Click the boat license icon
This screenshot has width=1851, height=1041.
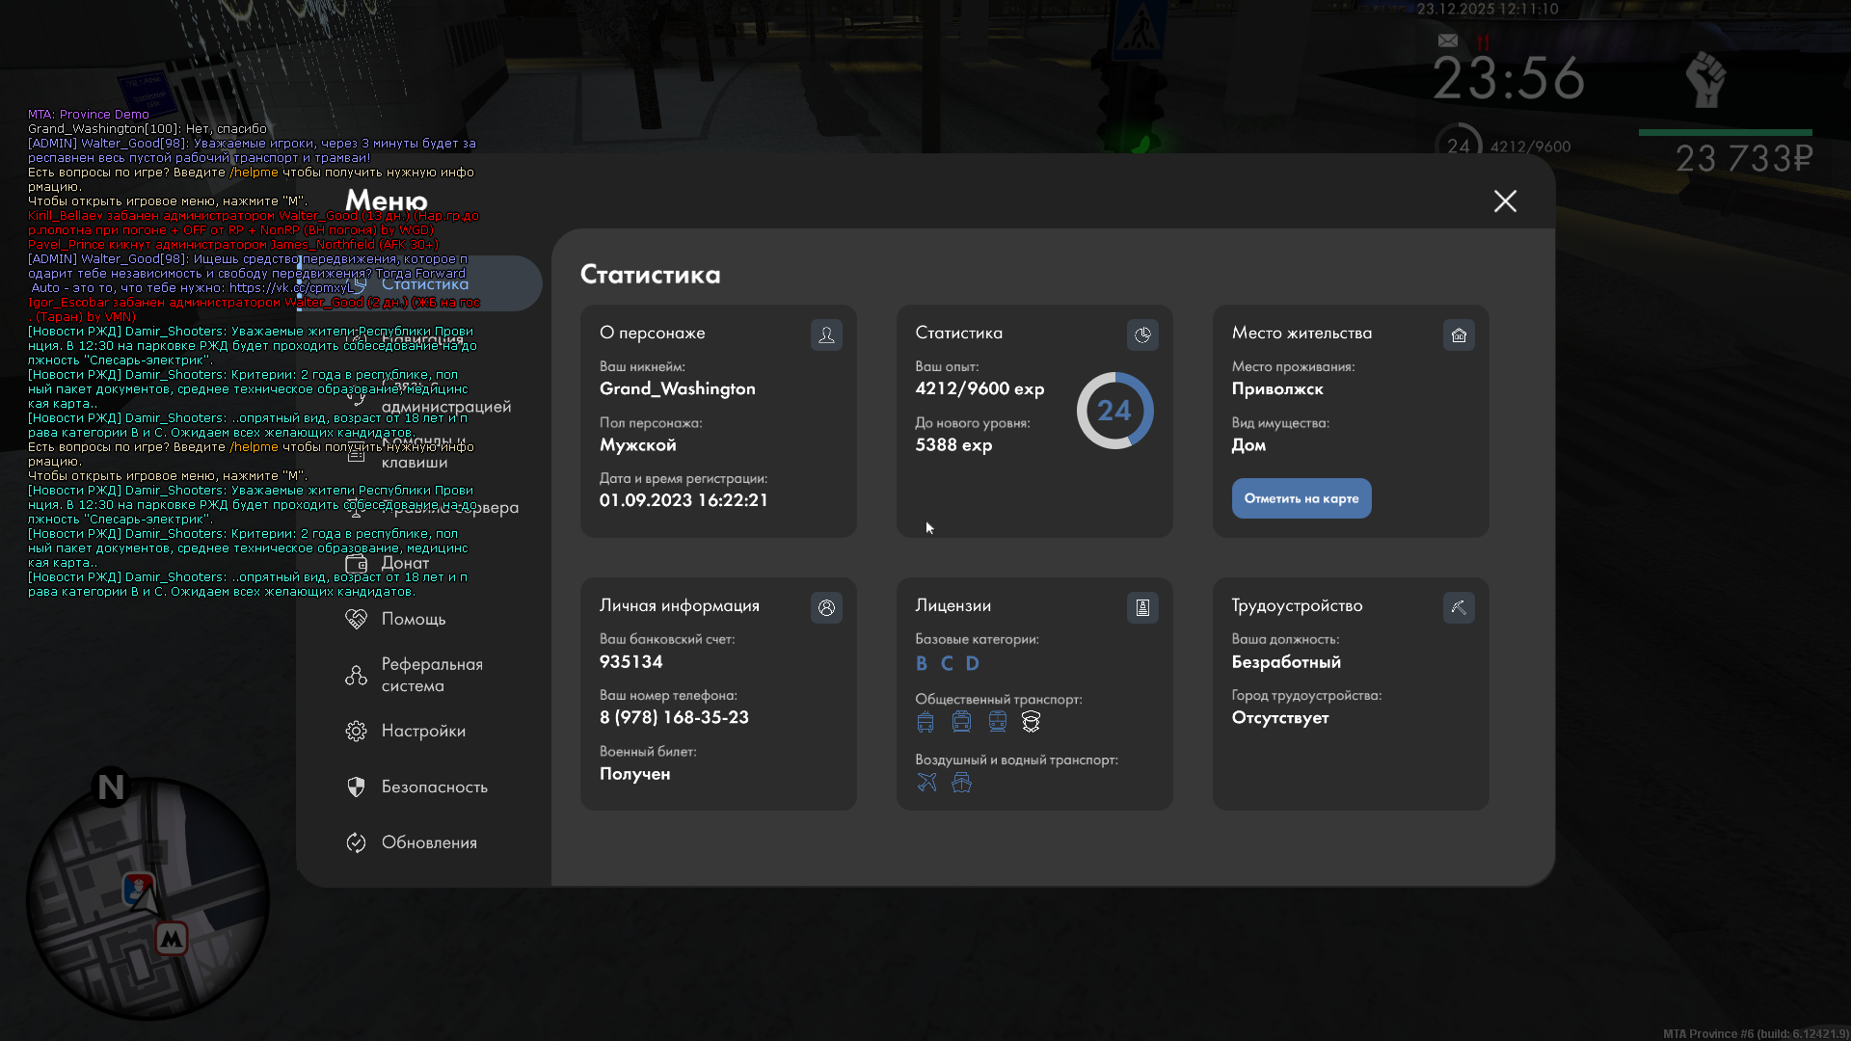pyautogui.click(x=961, y=783)
